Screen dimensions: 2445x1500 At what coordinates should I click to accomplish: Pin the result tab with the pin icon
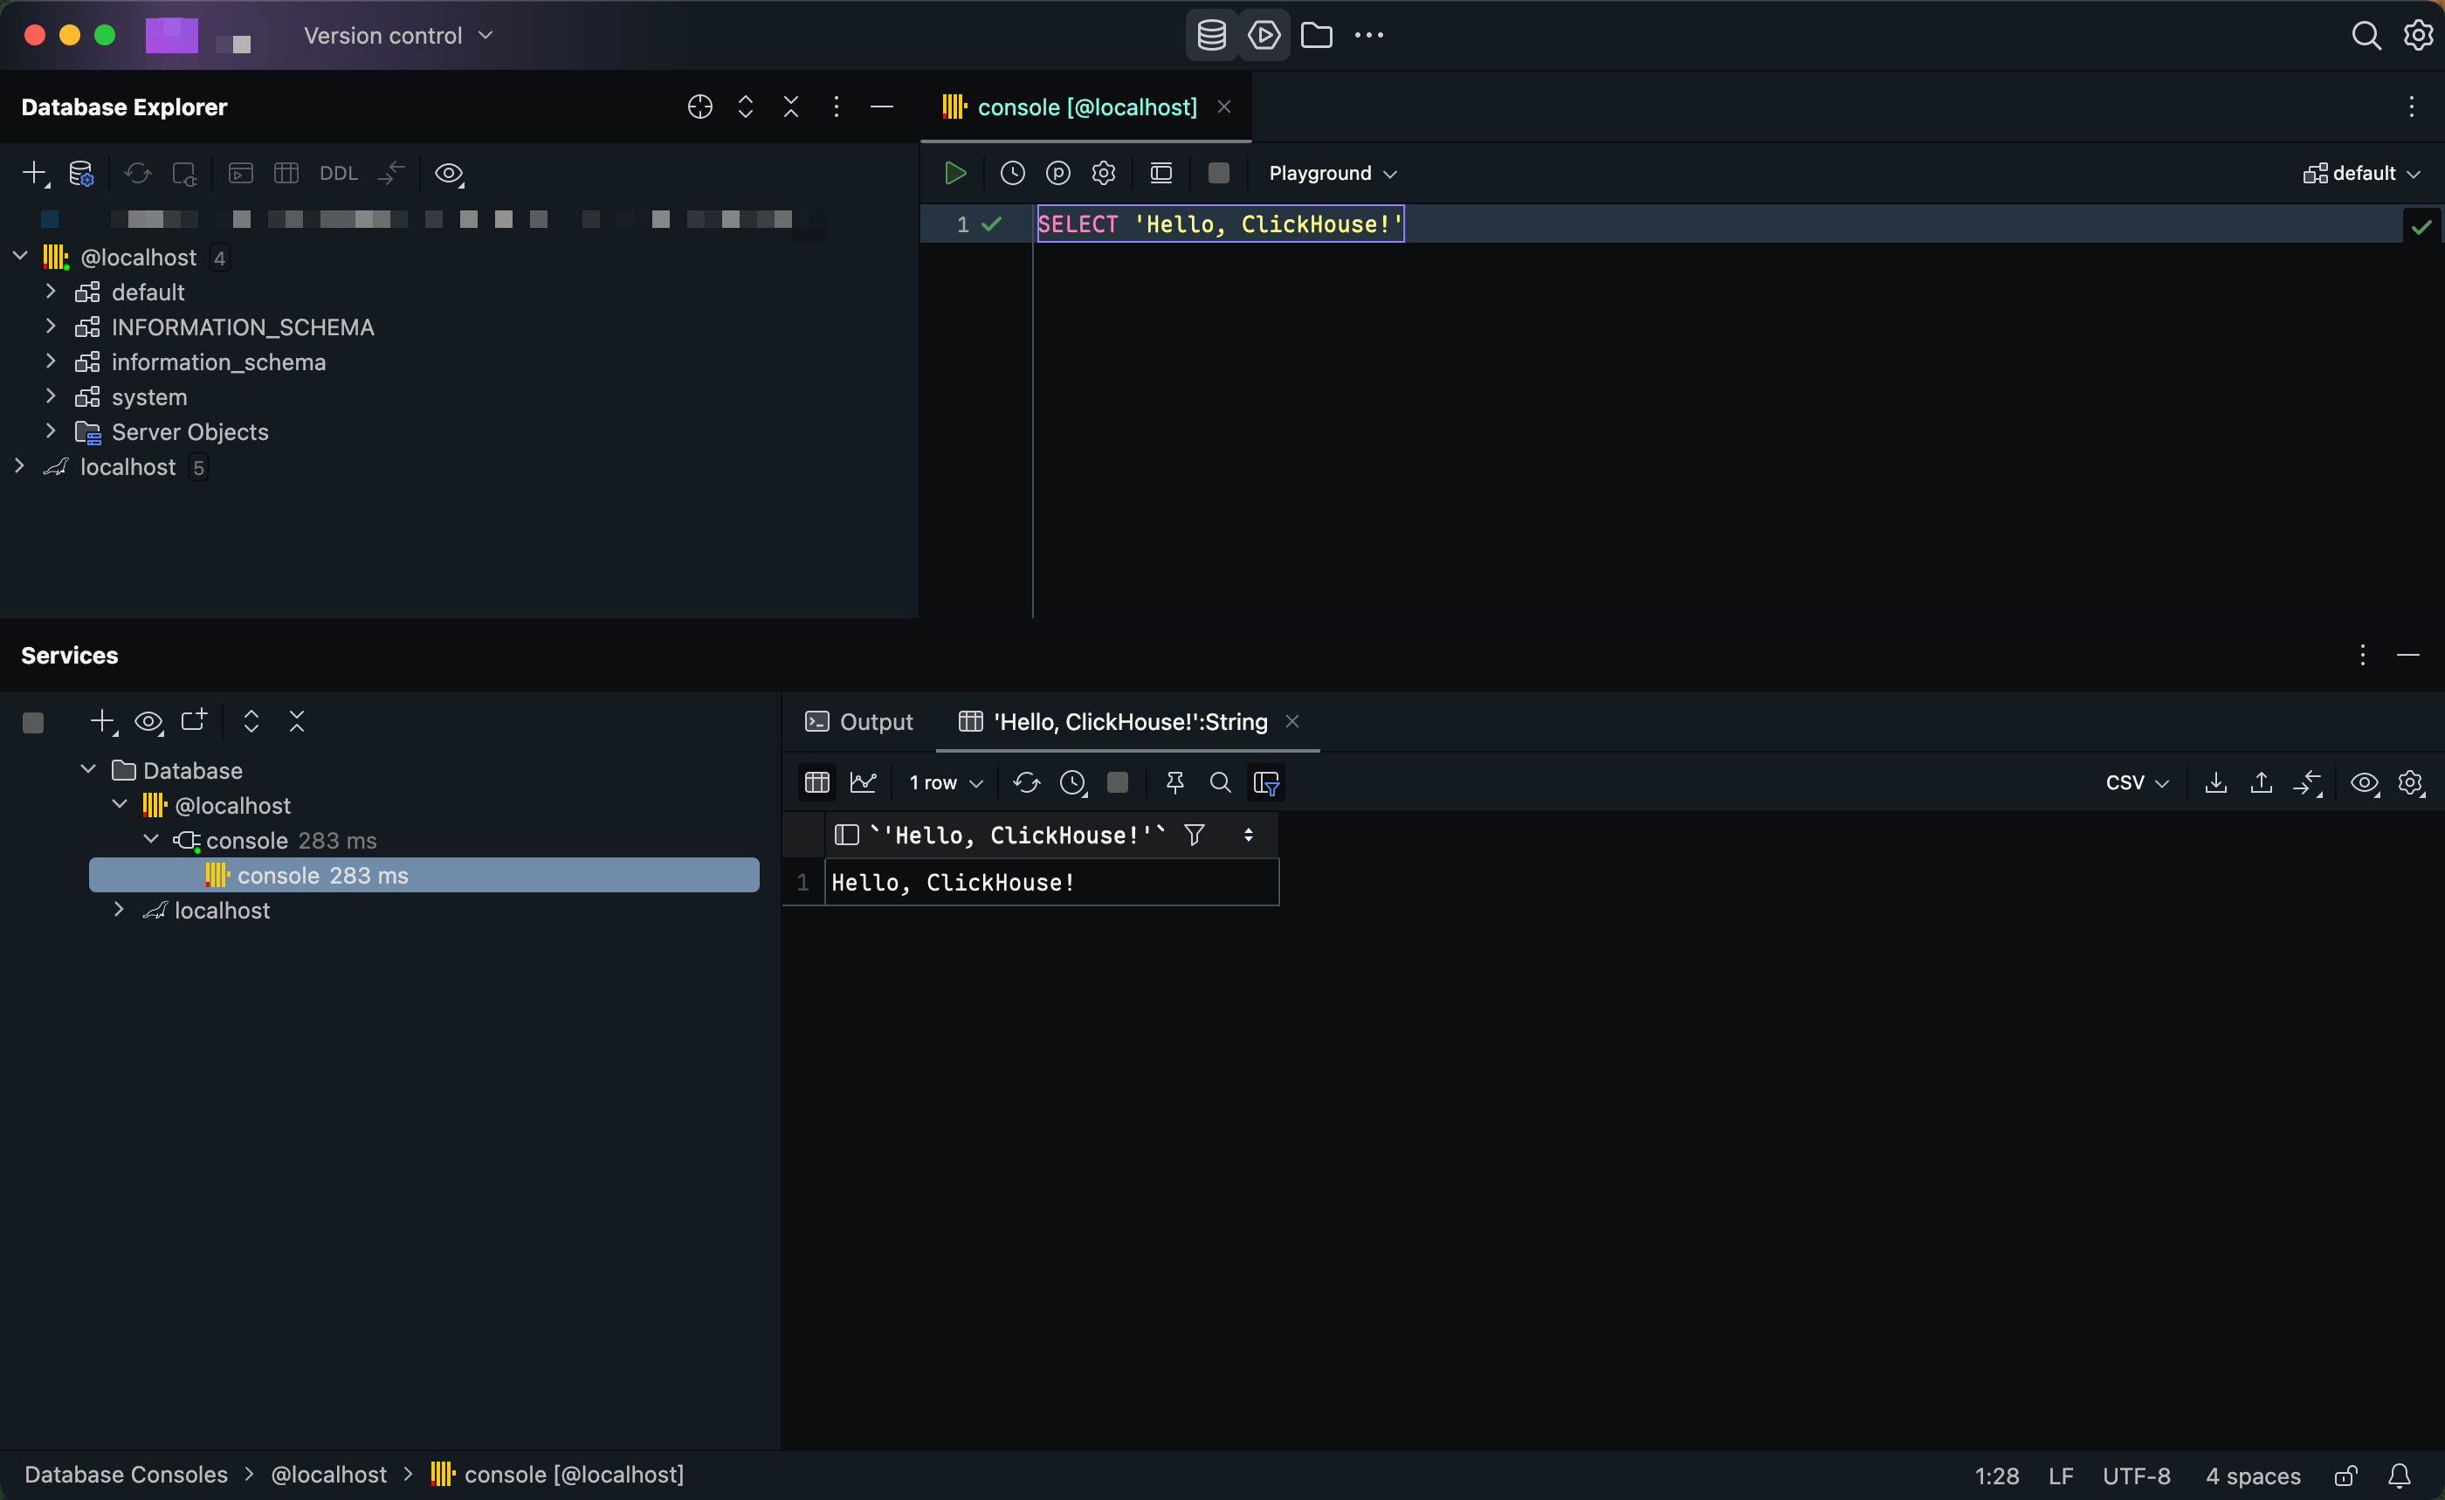(x=1174, y=782)
